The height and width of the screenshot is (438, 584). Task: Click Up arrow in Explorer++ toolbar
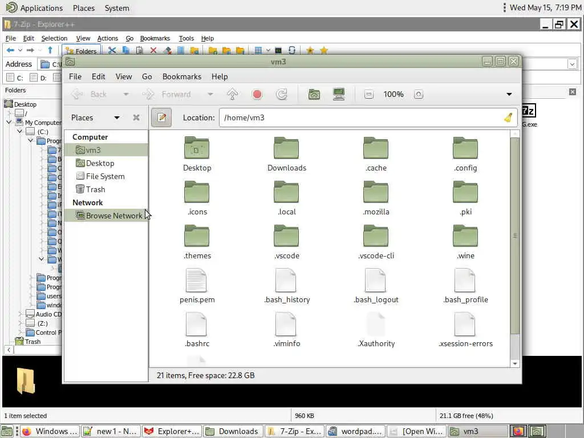50,50
